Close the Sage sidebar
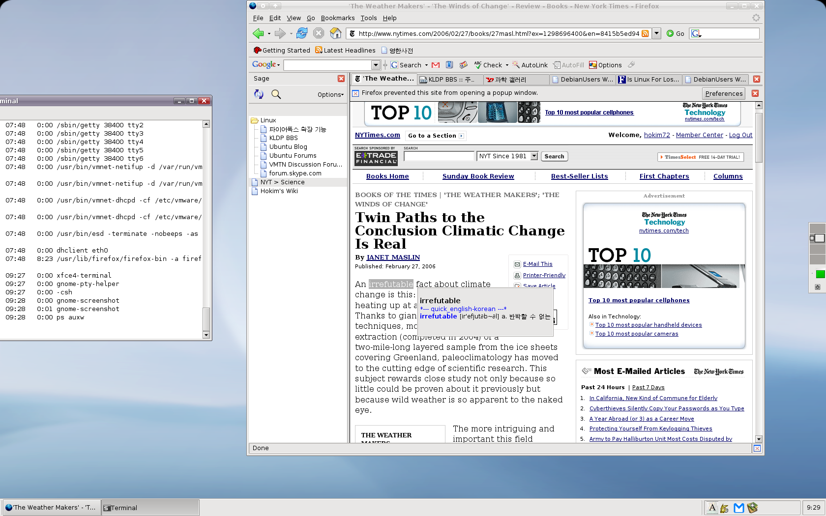826x516 pixels. (341, 79)
